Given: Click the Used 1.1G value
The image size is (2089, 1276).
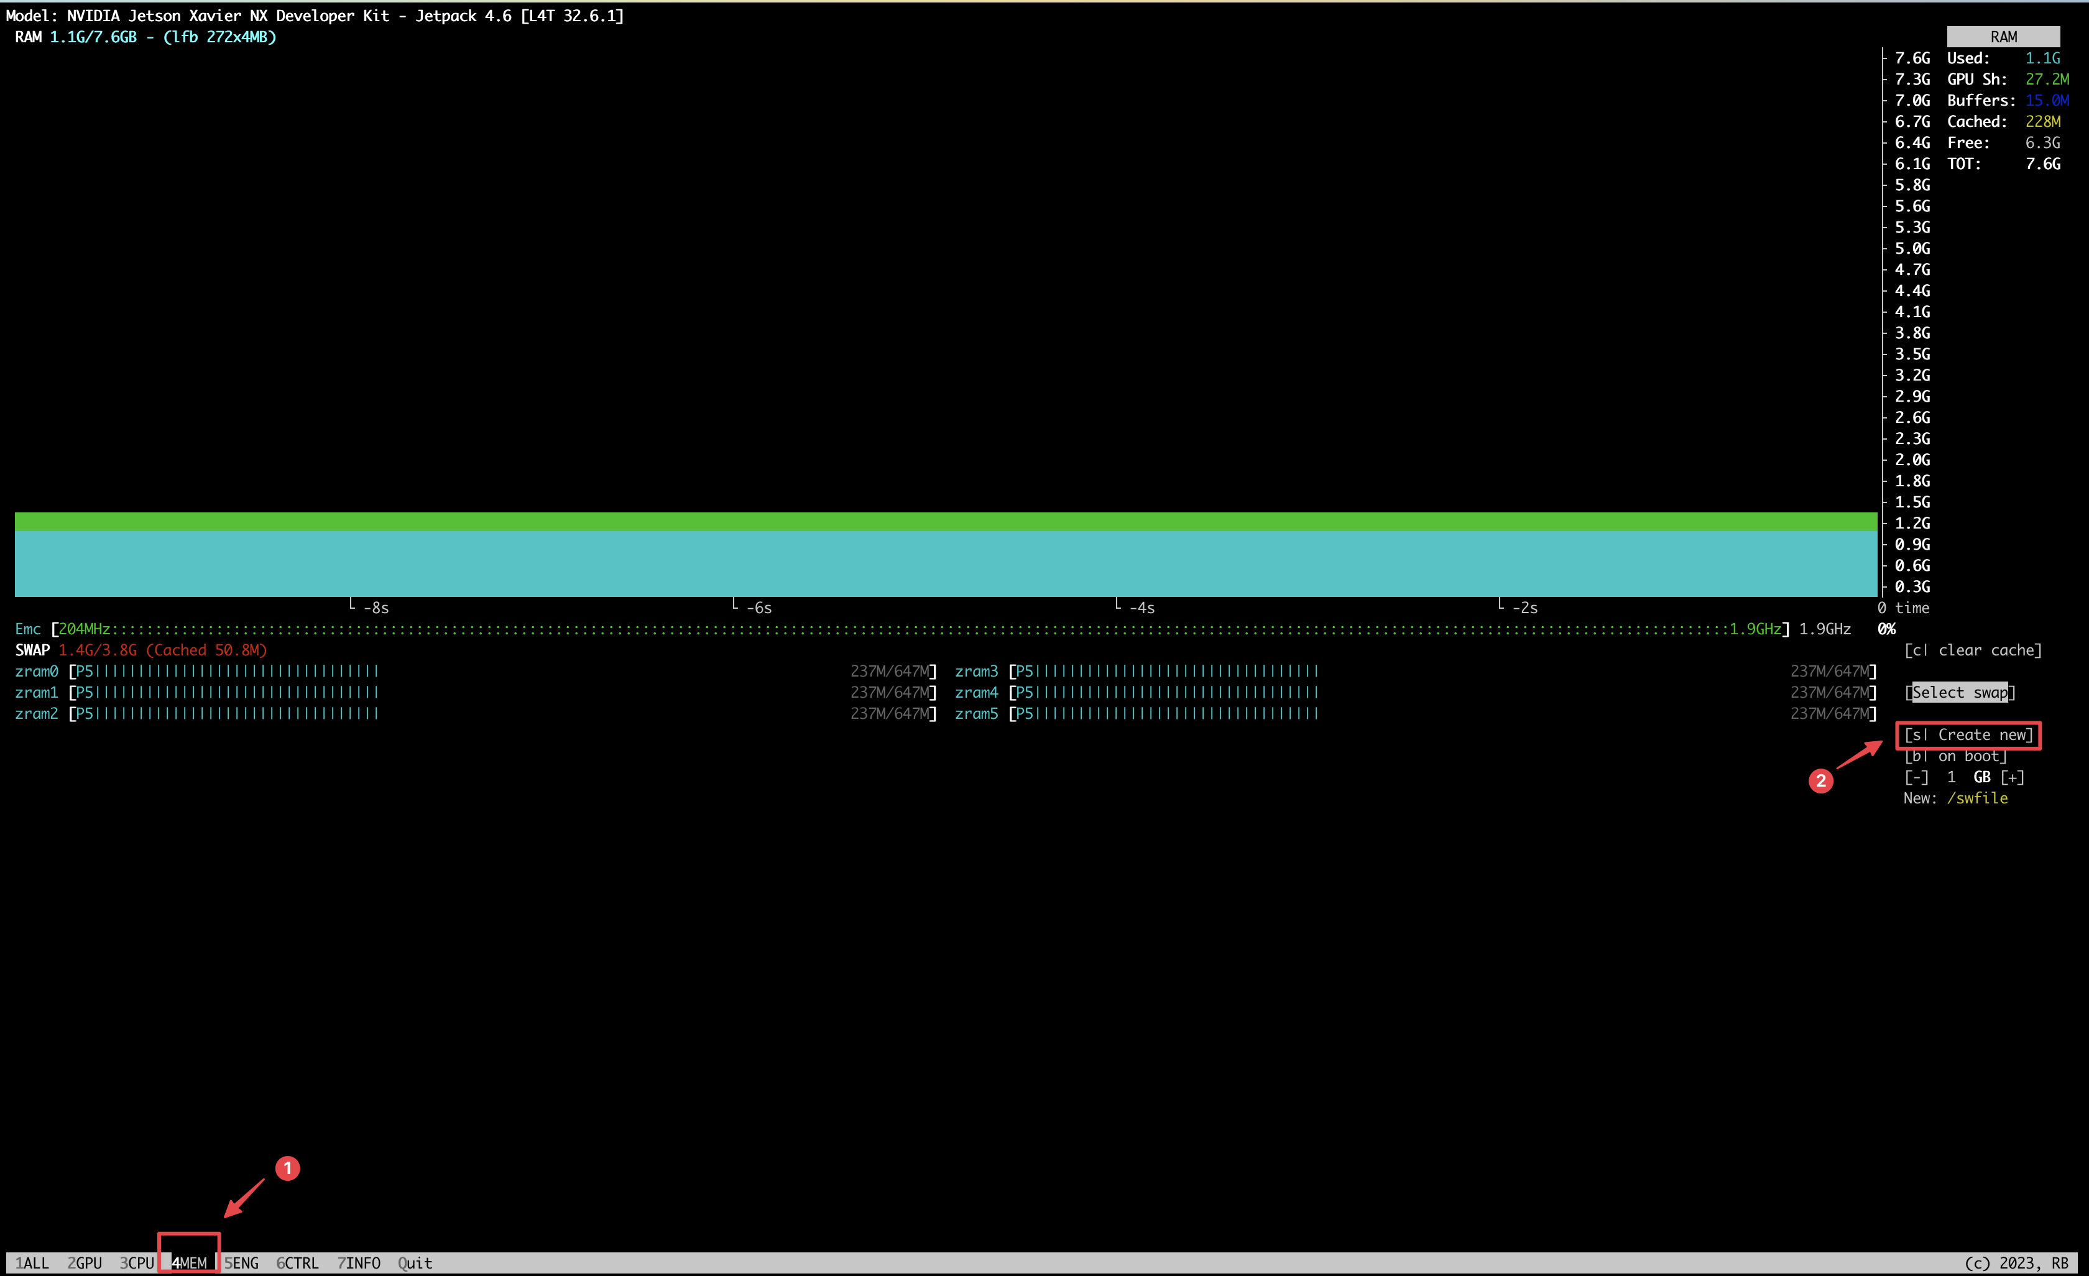Looking at the screenshot, I should click(2042, 58).
